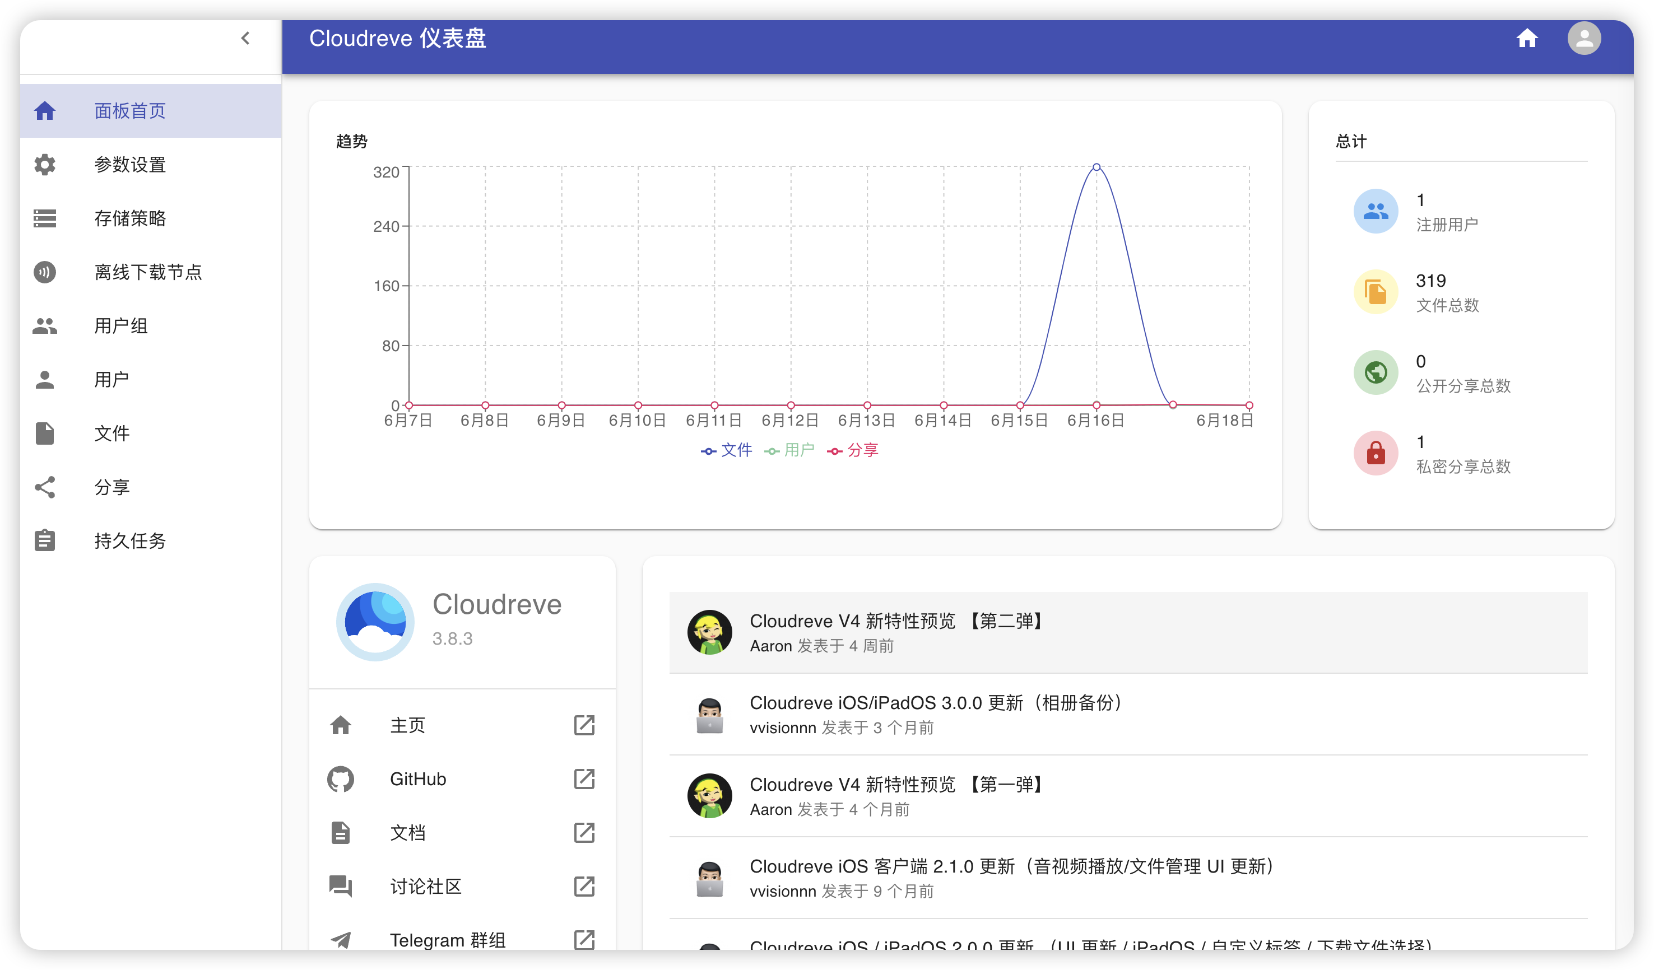Open the 讨论社区 link

(462, 886)
